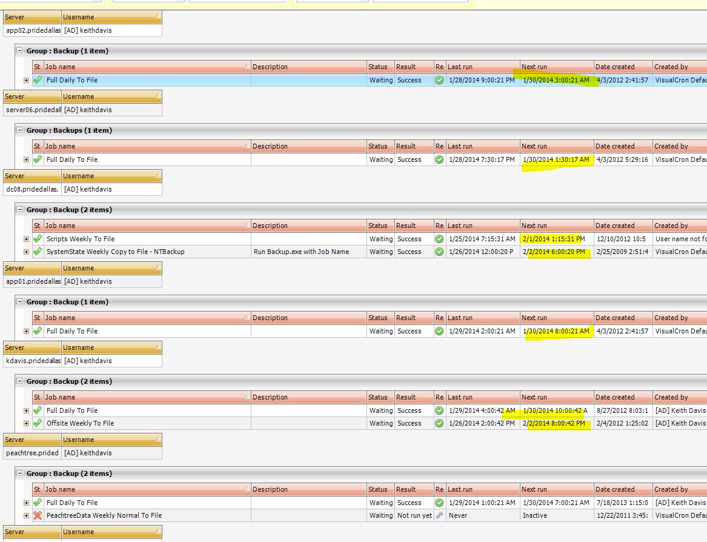Image resolution: width=707 pixels, height=542 pixels.
Task: Click green result circle in Scripts Weekly row
Action: click(x=439, y=239)
